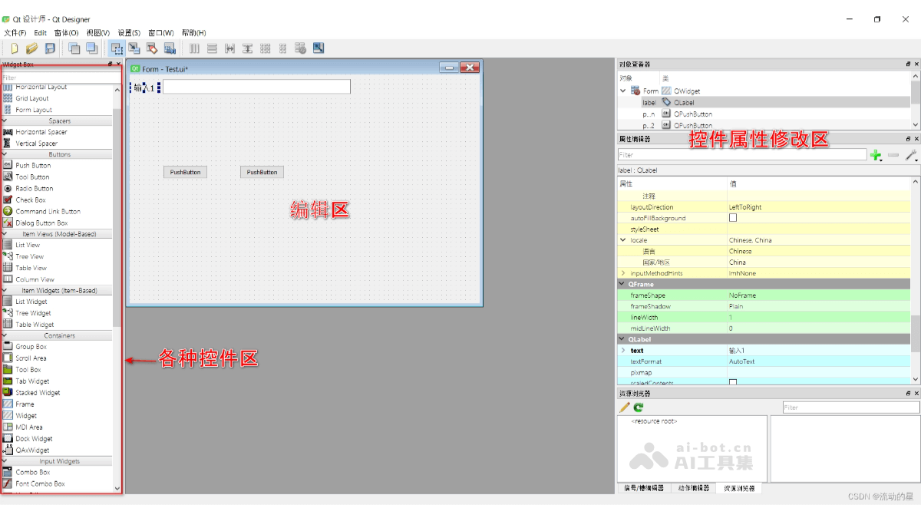Image resolution: width=921 pixels, height=518 pixels.
Task: Collapse the locale property expander
Action: tap(623, 239)
